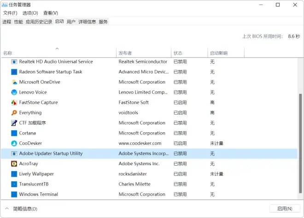This screenshot has height=218, width=304.
Task: Click the CTF 加载程序 pen icon
Action: click(14, 123)
